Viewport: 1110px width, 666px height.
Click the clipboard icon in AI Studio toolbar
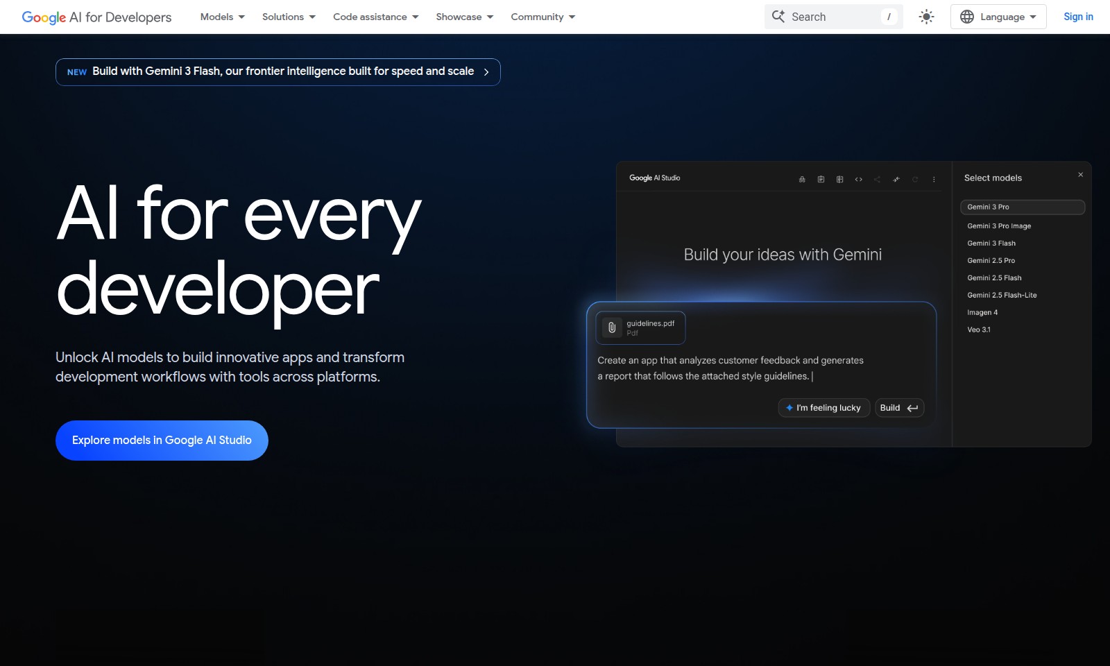[821, 180]
